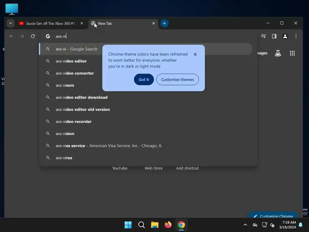Open File Explorer from the taskbar
Image resolution: width=309 pixels, height=232 pixels.
coord(155,225)
